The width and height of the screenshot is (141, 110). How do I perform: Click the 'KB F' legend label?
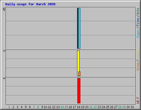tap(138, 100)
